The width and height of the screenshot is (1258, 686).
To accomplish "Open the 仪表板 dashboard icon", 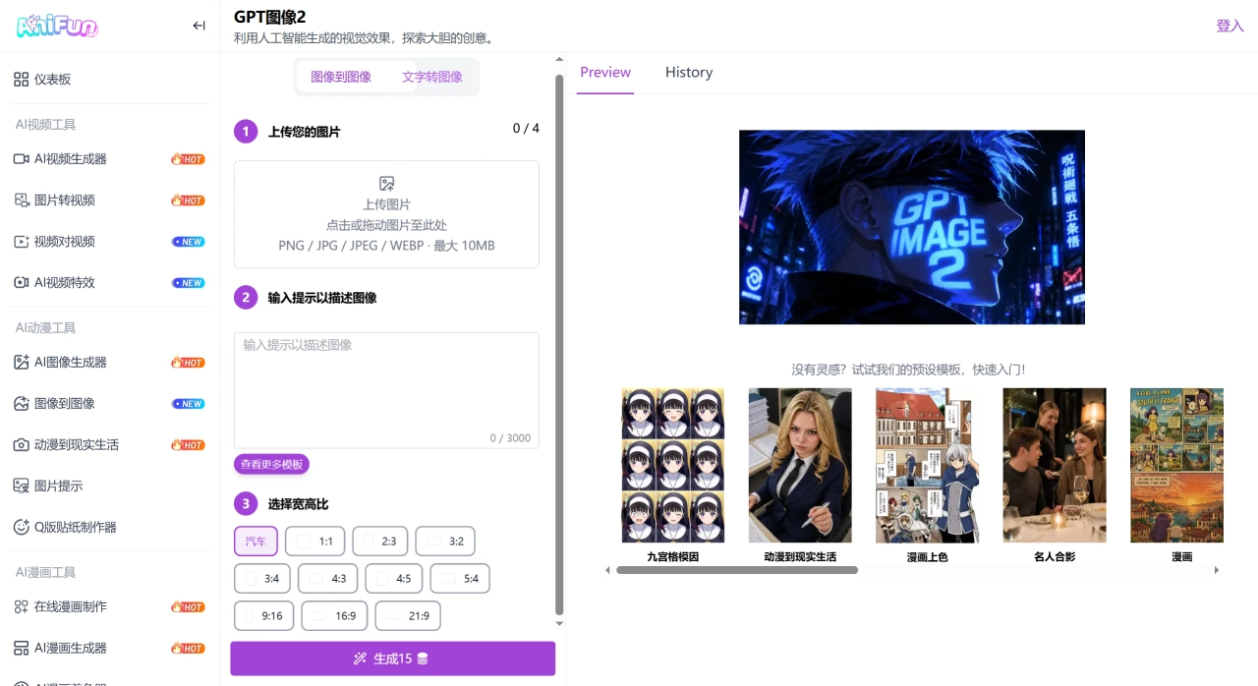I will 21,80.
